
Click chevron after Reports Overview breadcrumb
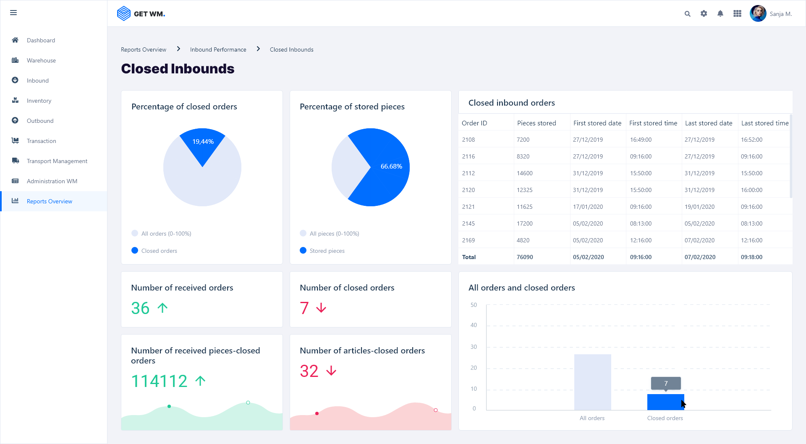[x=178, y=49]
